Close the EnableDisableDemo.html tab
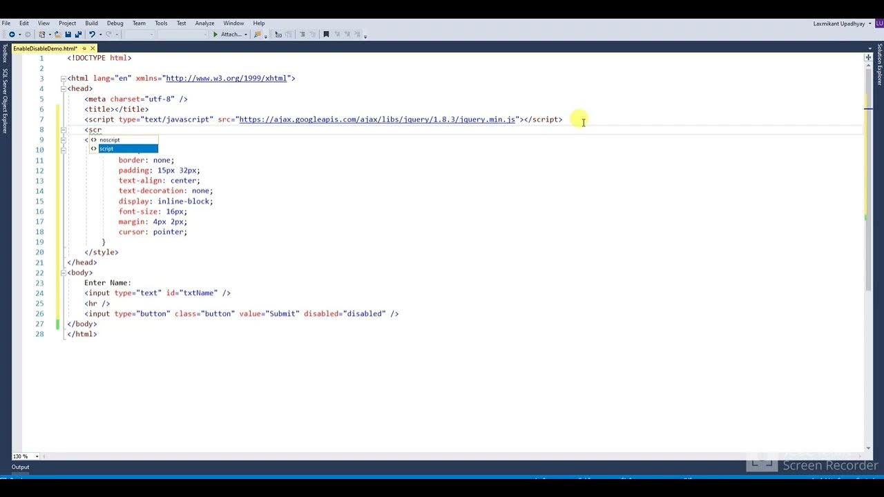Screen dimensions: 884x497 [93, 48]
